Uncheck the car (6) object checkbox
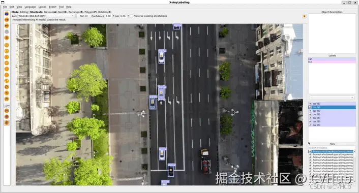The width and height of the screenshot is (359, 193). 310,121
